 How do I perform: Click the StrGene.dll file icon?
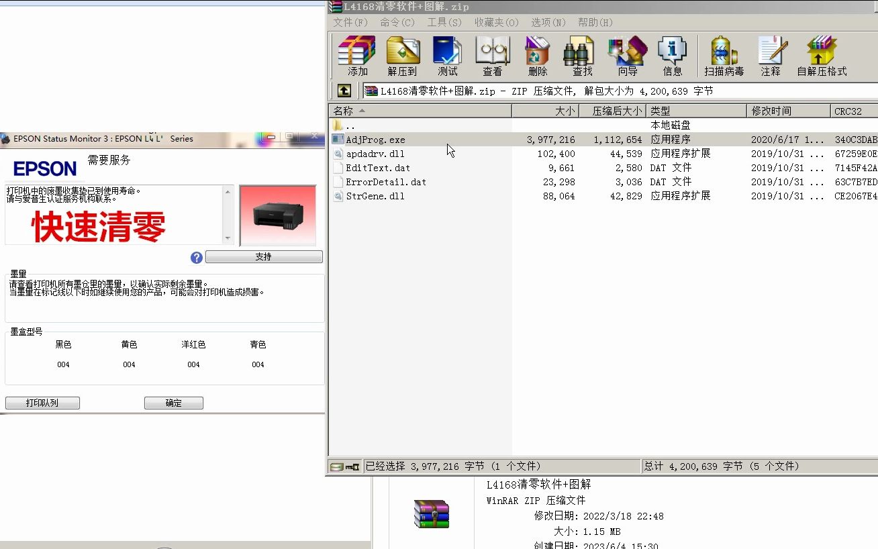(x=338, y=196)
